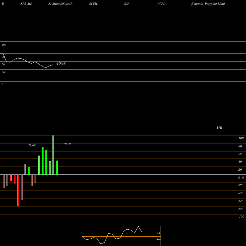This screenshot has height=246, width=246.
Task: Click the last green bar beside 70.72
Action: click(57, 168)
